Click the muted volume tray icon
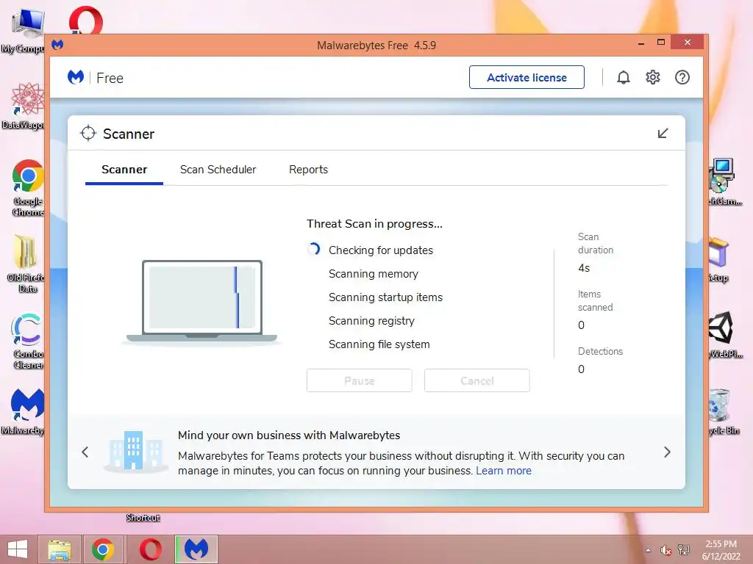 (666, 550)
